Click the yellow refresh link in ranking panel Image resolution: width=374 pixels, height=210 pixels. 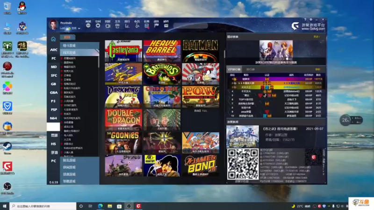tap(317, 69)
